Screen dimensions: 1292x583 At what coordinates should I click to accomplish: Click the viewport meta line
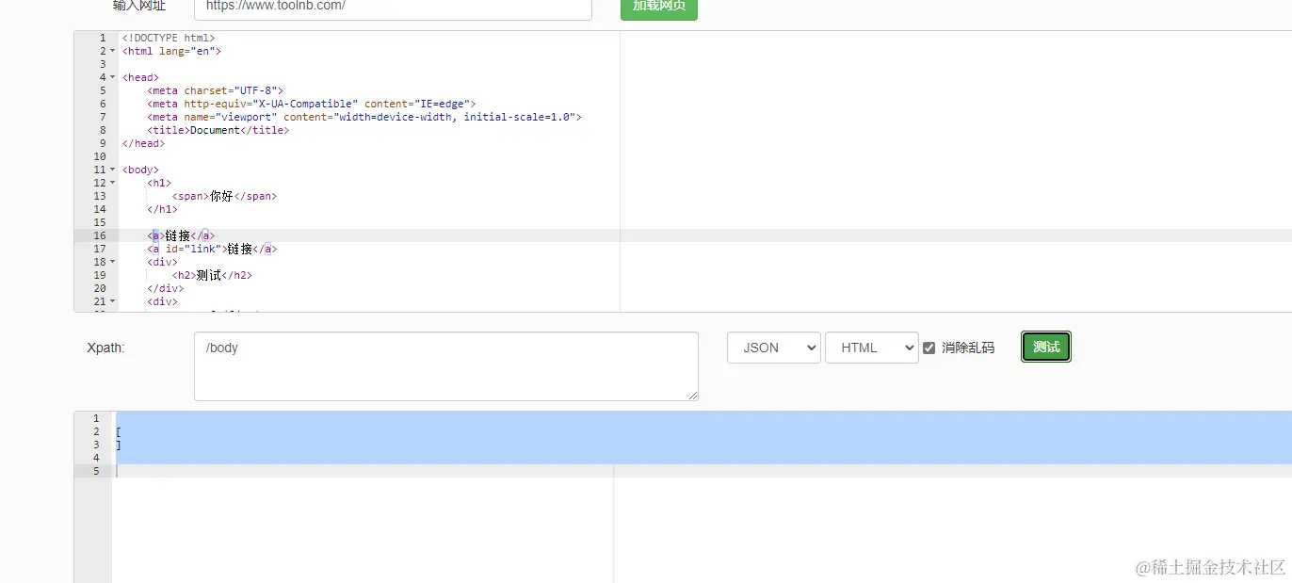pyautogui.click(x=363, y=117)
